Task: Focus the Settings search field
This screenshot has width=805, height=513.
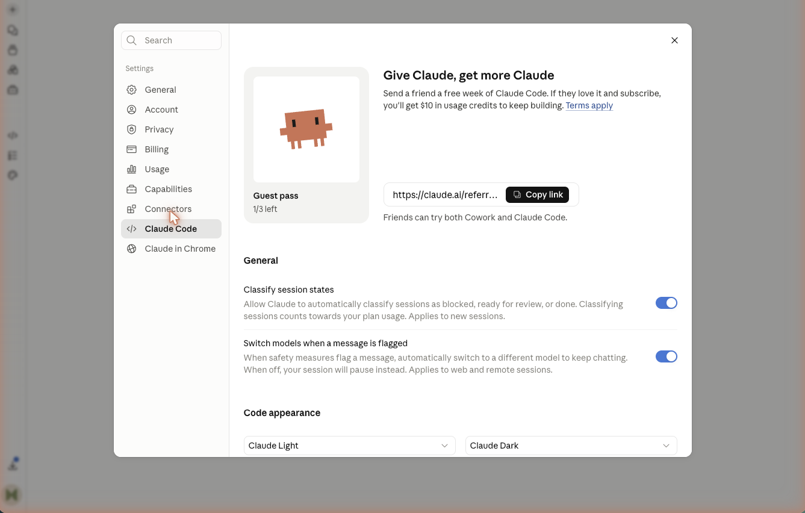Action: pos(171,40)
